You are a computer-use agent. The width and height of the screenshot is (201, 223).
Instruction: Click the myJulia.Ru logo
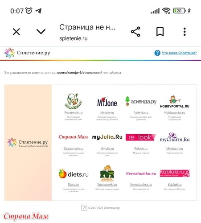[107, 137]
